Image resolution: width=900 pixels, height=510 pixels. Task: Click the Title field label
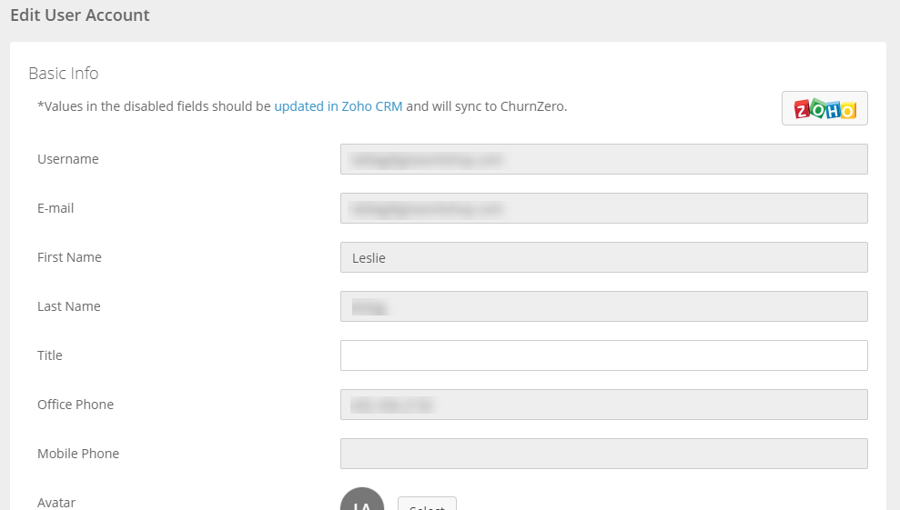[x=50, y=355]
